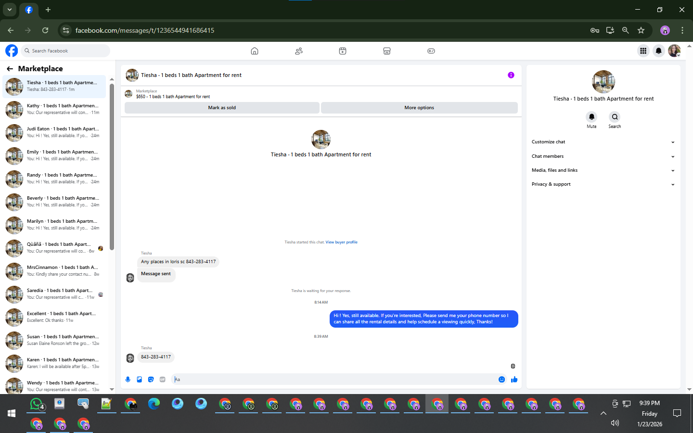Click the conversation list scroll-down arrow
Image resolution: width=693 pixels, height=433 pixels.
point(112,389)
